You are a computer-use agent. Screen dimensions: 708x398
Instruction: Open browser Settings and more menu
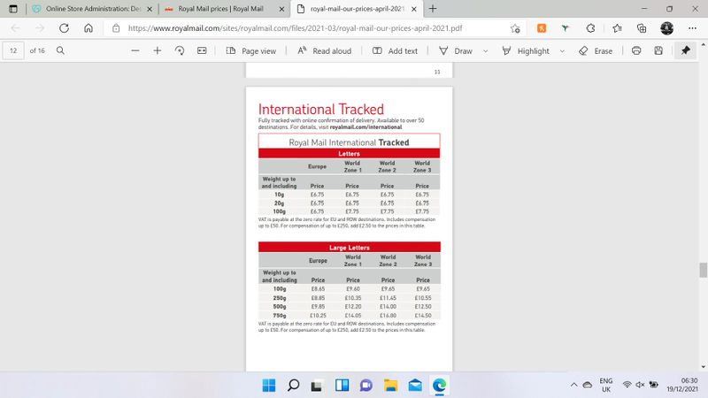click(x=692, y=28)
